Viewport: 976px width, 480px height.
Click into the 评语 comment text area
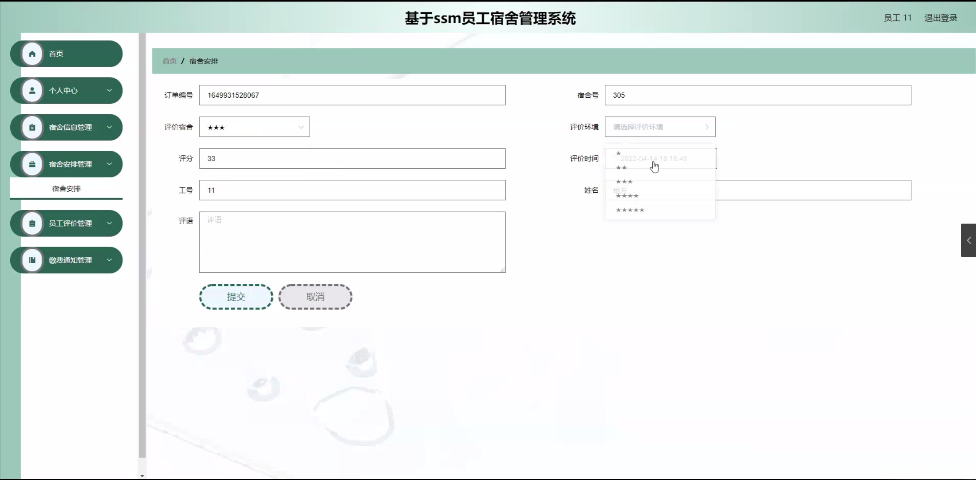(x=352, y=242)
